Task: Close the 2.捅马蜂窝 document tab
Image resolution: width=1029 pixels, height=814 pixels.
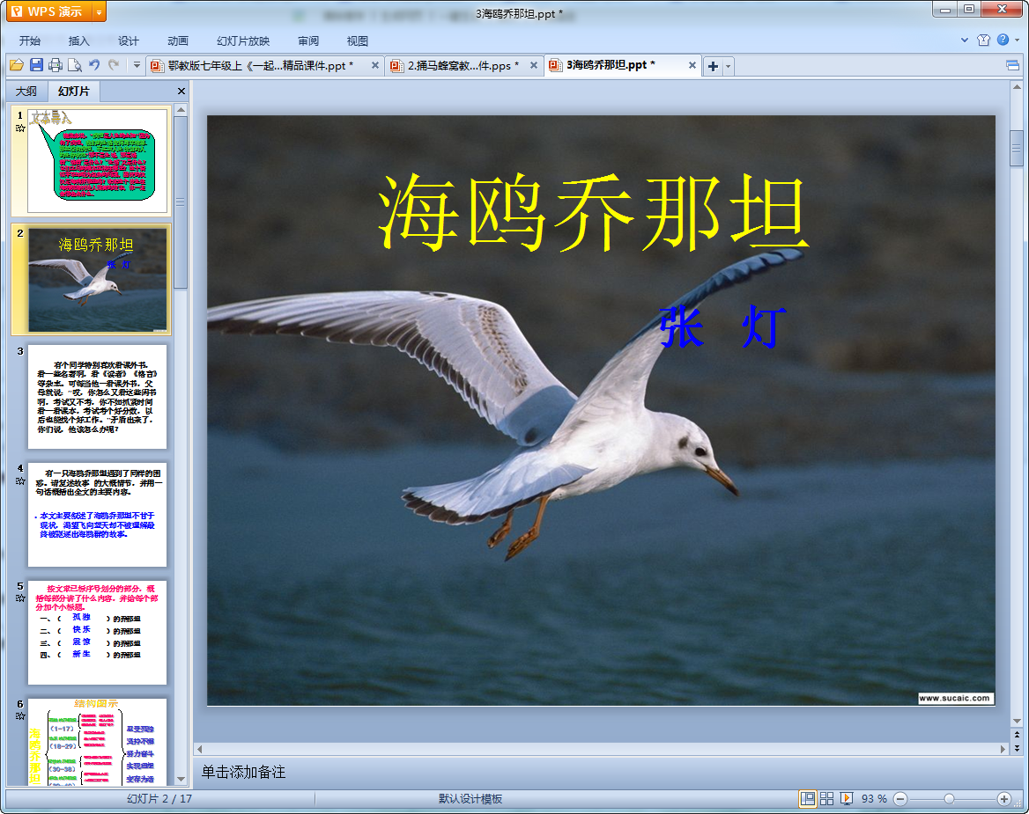Action: 534,65
